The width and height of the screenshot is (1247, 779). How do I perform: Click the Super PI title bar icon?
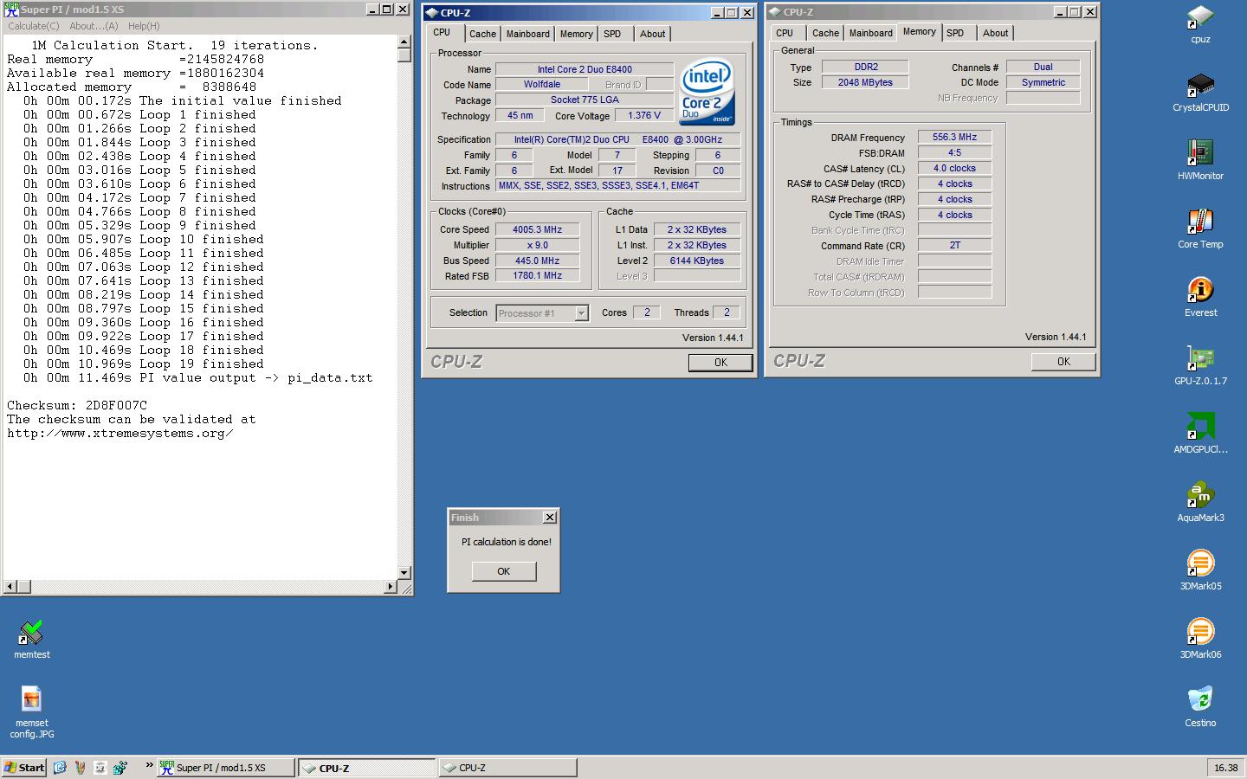(x=11, y=10)
